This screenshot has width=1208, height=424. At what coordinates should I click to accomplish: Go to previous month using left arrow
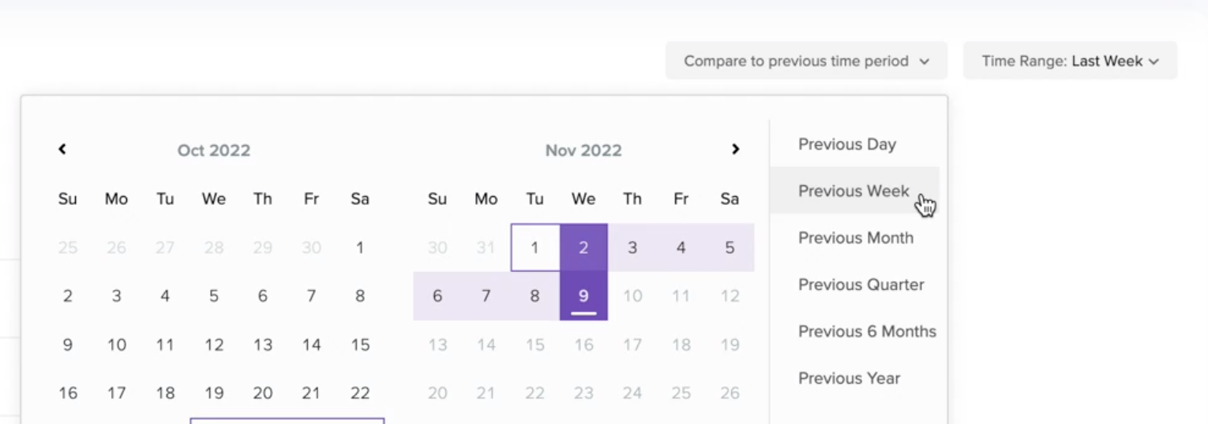point(62,149)
